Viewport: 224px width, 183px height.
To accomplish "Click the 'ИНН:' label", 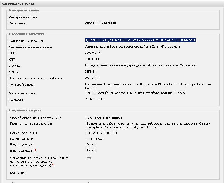I will point(12,53).
